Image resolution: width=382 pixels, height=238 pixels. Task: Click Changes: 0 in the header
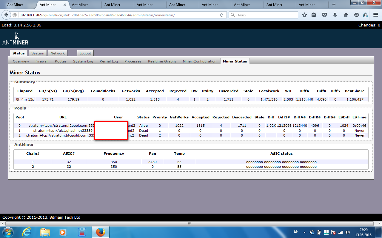tap(369, 25)
